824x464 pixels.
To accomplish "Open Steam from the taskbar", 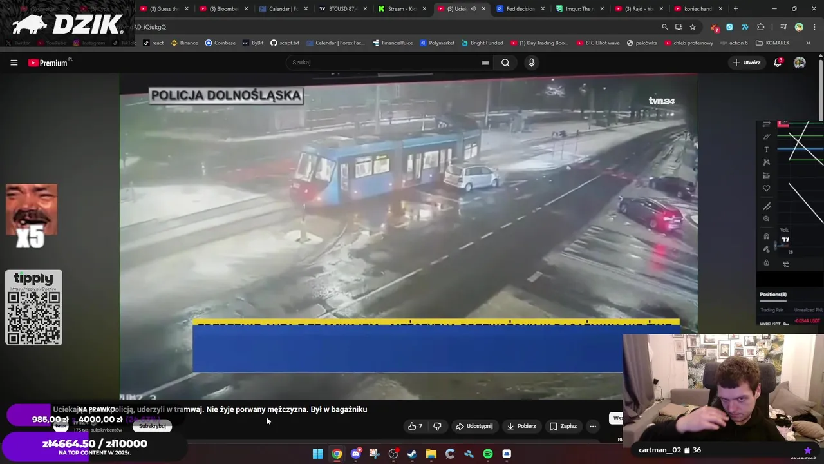I will (412, 454).
